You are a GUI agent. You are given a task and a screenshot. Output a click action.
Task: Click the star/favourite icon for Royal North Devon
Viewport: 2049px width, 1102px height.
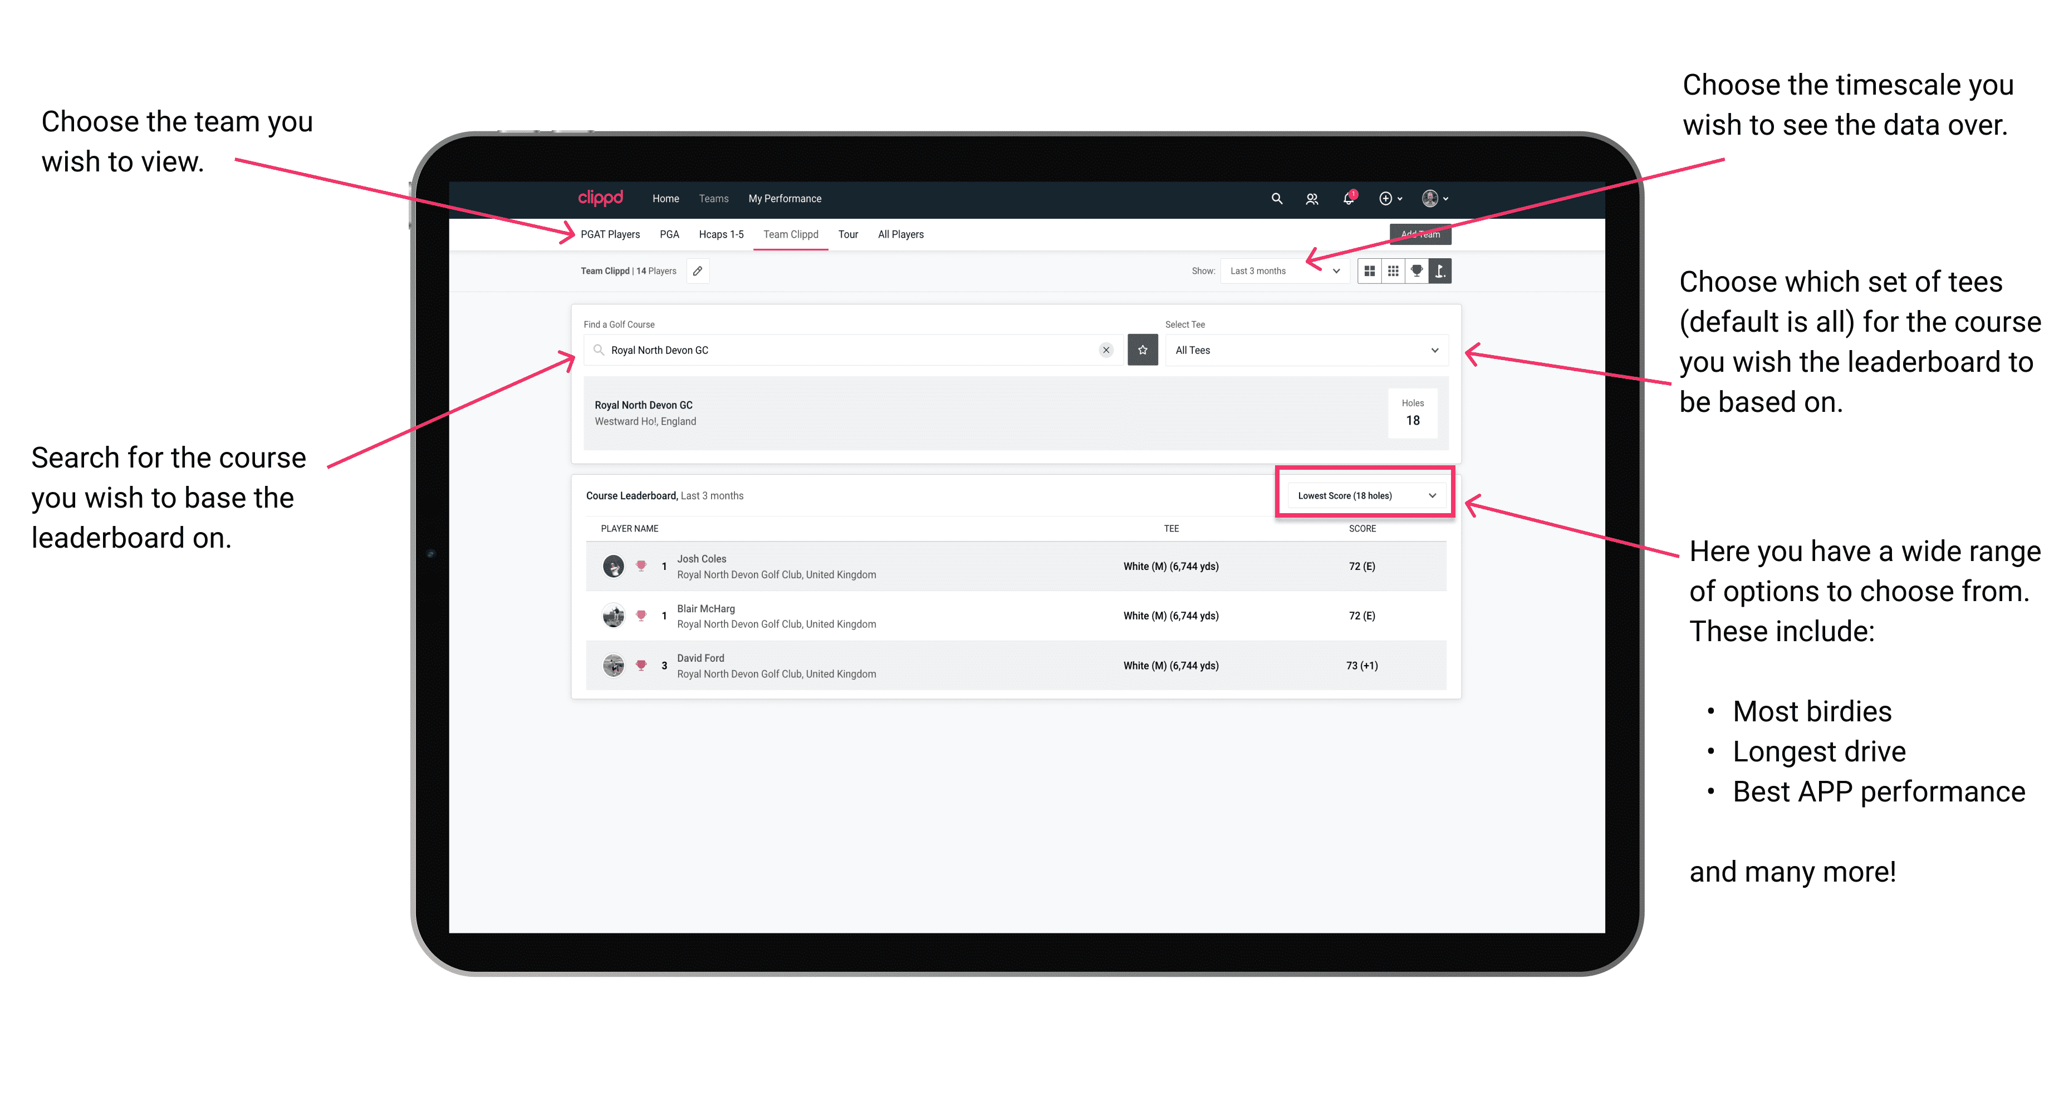click(1144, 350)
